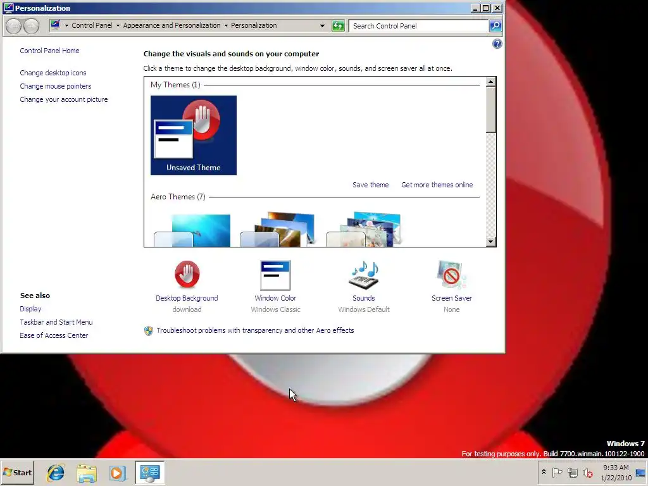Expand dropdown arrow before Control Panel breadcrumb

(66, 25)
